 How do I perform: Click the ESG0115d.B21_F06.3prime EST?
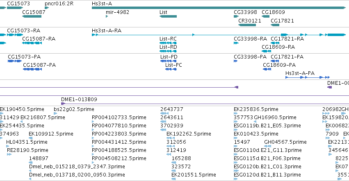[236, 163]
